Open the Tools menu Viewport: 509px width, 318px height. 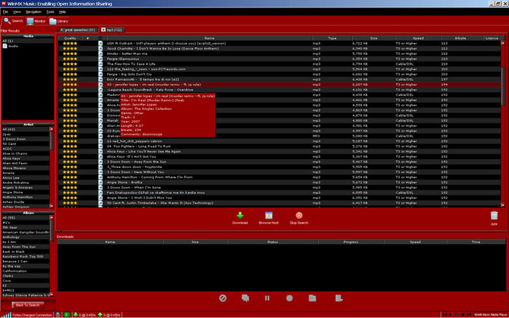50,12
